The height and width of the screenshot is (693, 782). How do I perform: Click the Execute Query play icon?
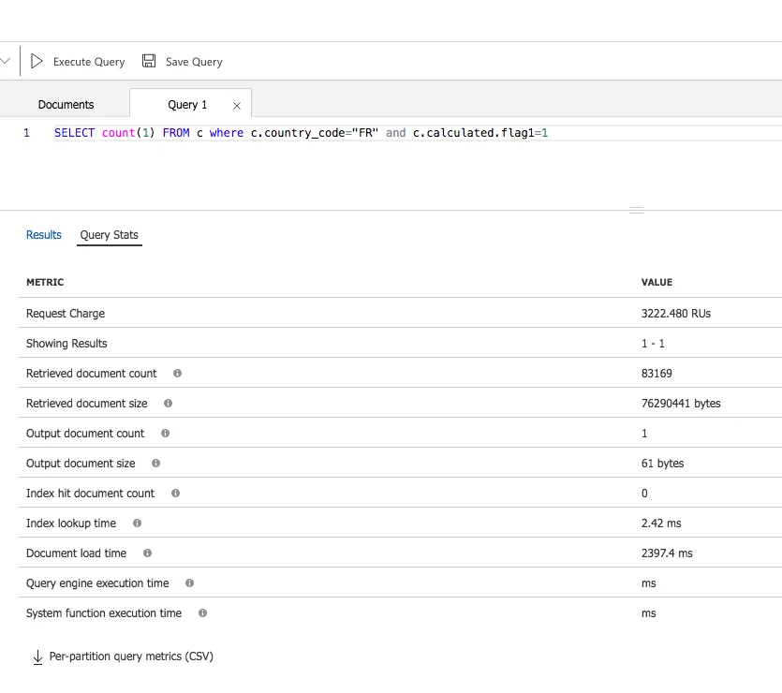37,61
